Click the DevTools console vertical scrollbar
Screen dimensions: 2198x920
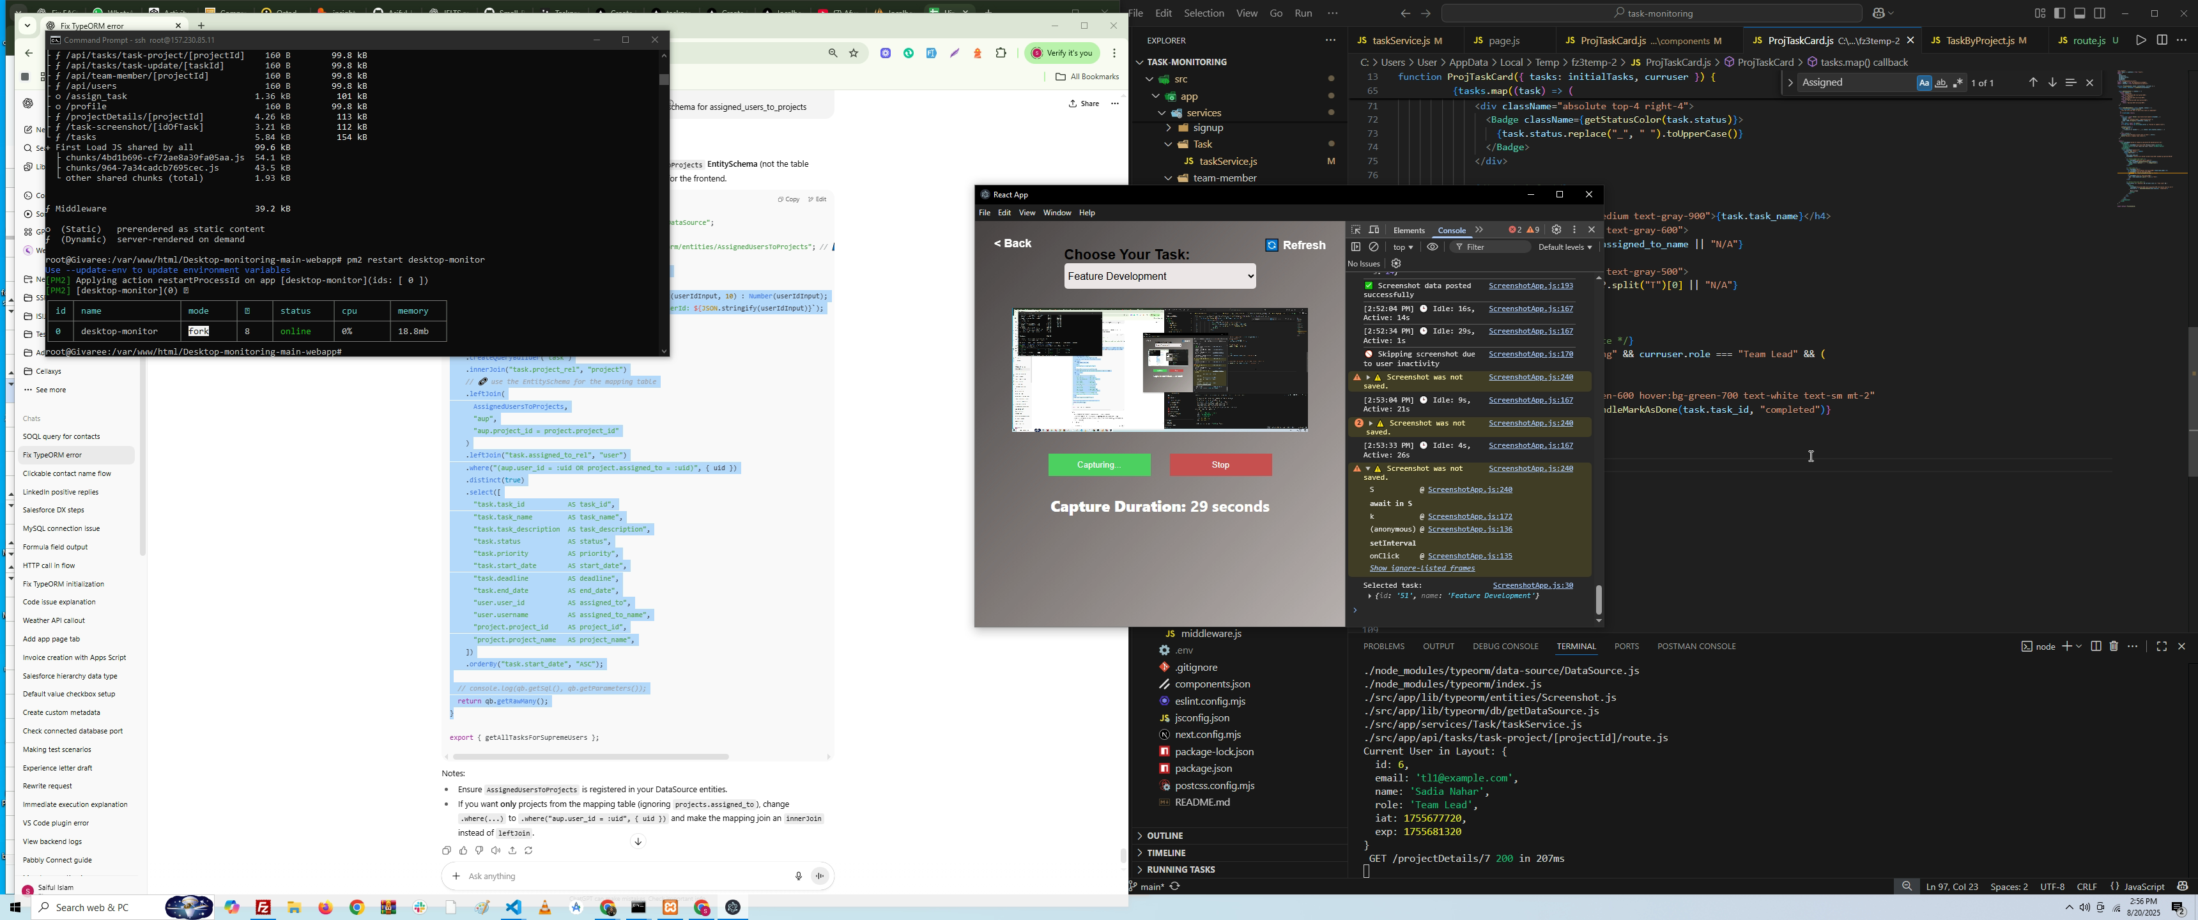[x=1598, y=599]
